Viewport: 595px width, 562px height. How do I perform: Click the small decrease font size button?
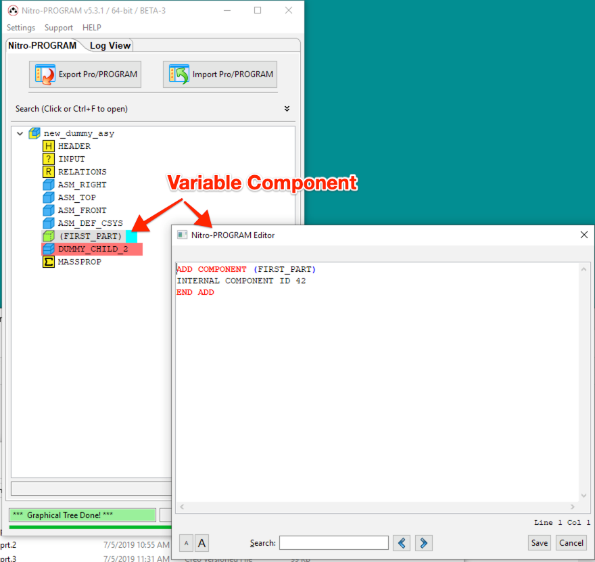(x=185, y=543)
